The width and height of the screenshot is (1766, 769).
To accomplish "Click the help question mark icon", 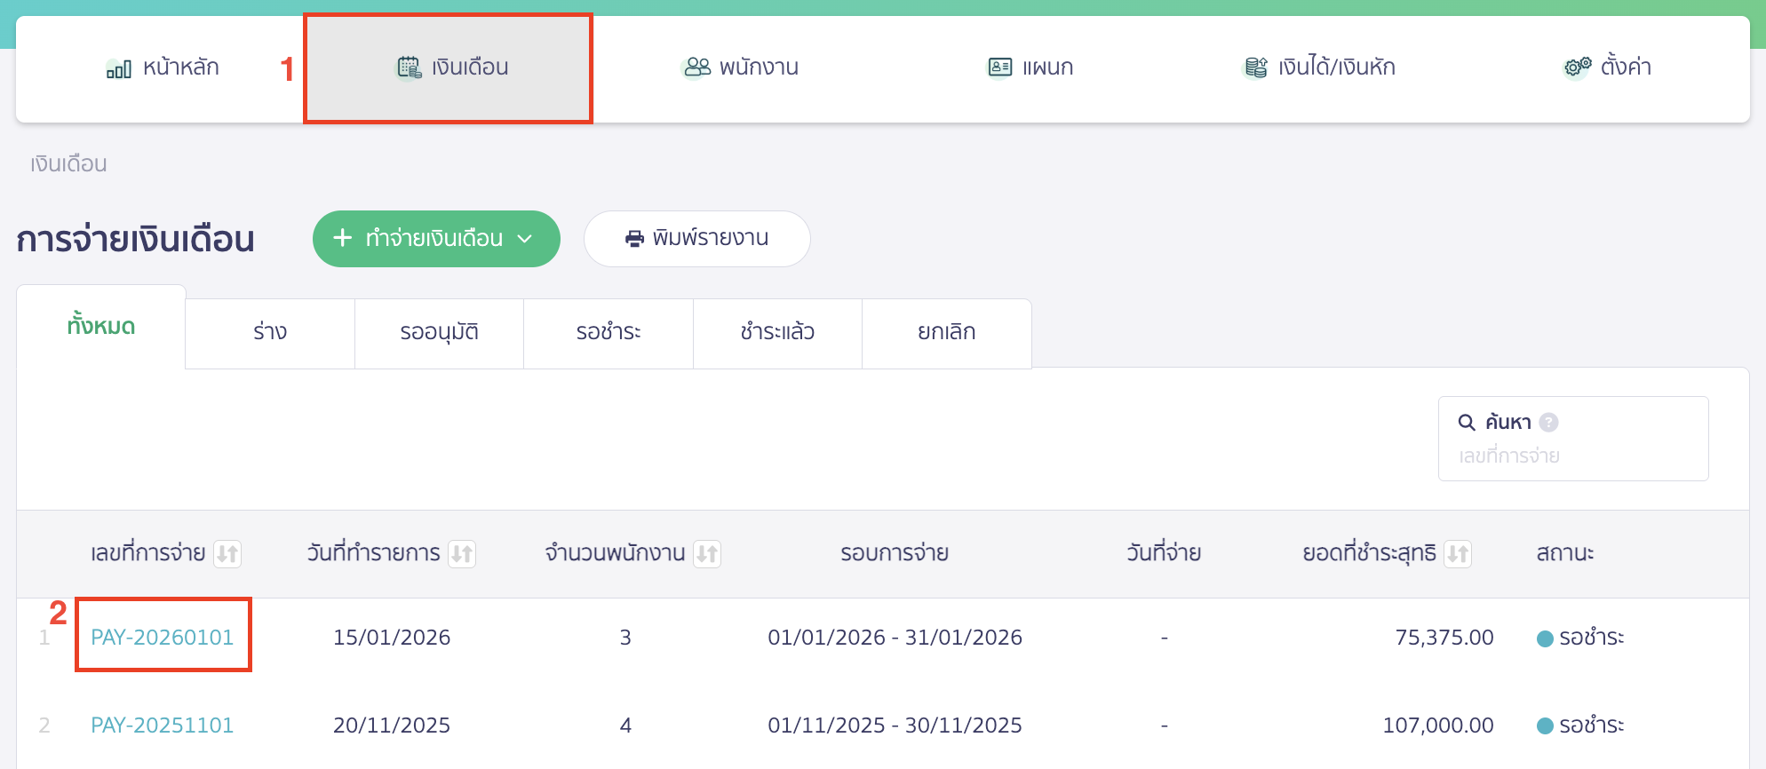I will (1548, 423).
